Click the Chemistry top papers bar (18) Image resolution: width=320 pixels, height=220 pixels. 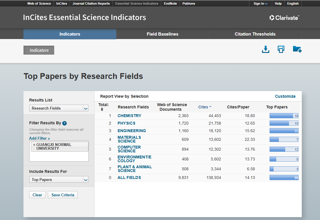[x=284, y=116]
